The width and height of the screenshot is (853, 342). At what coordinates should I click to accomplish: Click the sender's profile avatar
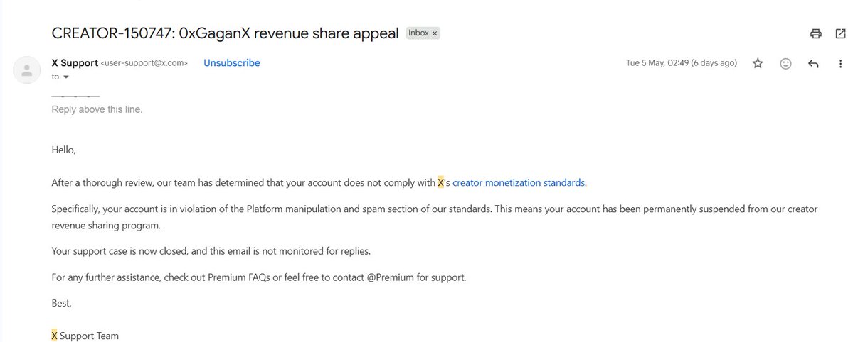click(26, 70)
